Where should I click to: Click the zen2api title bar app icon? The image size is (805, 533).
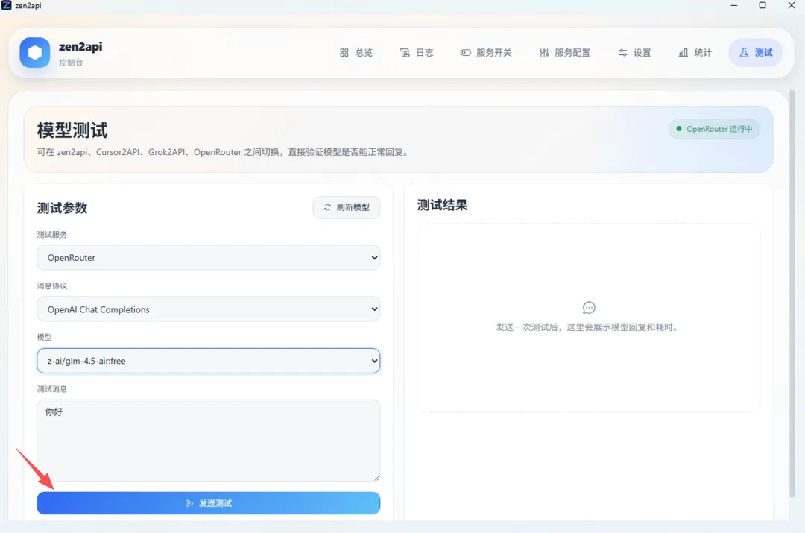coord(6,6)
